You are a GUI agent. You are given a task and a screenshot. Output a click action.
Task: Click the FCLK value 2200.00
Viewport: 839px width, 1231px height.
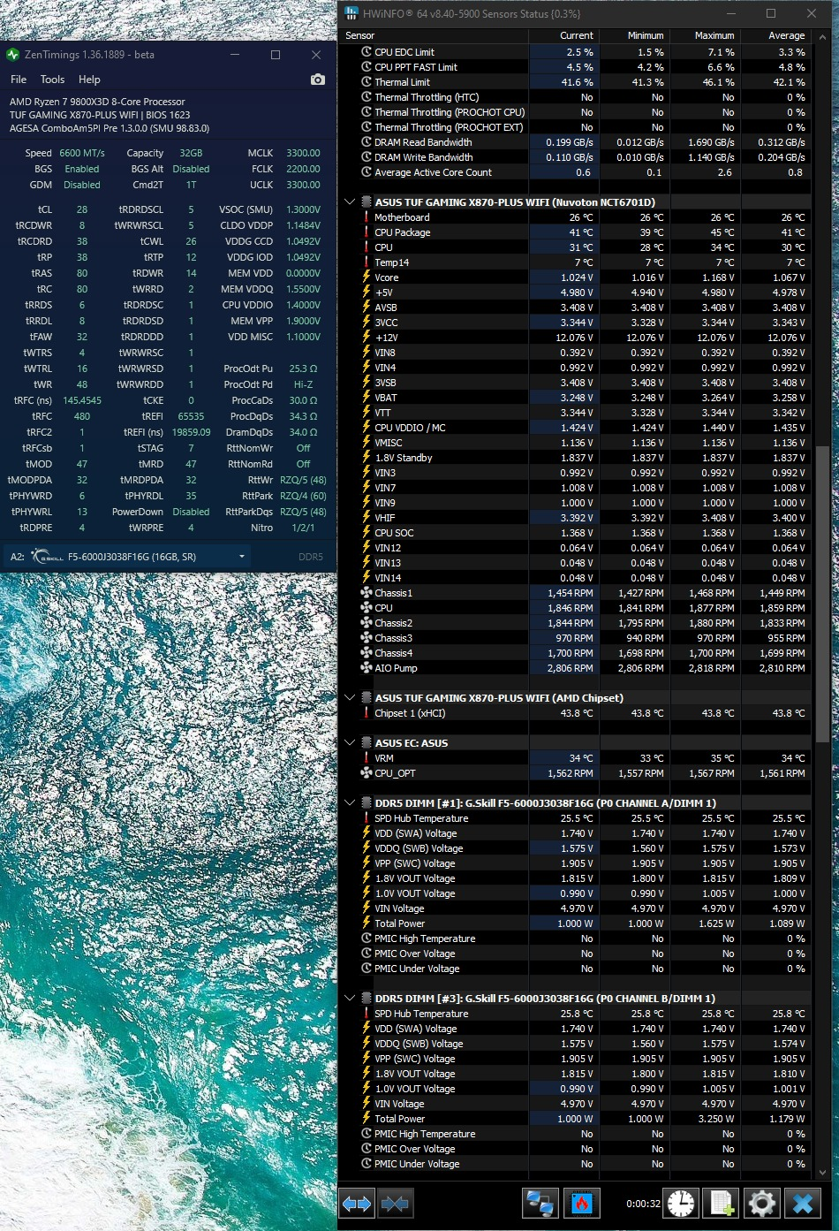pos(303,169)
